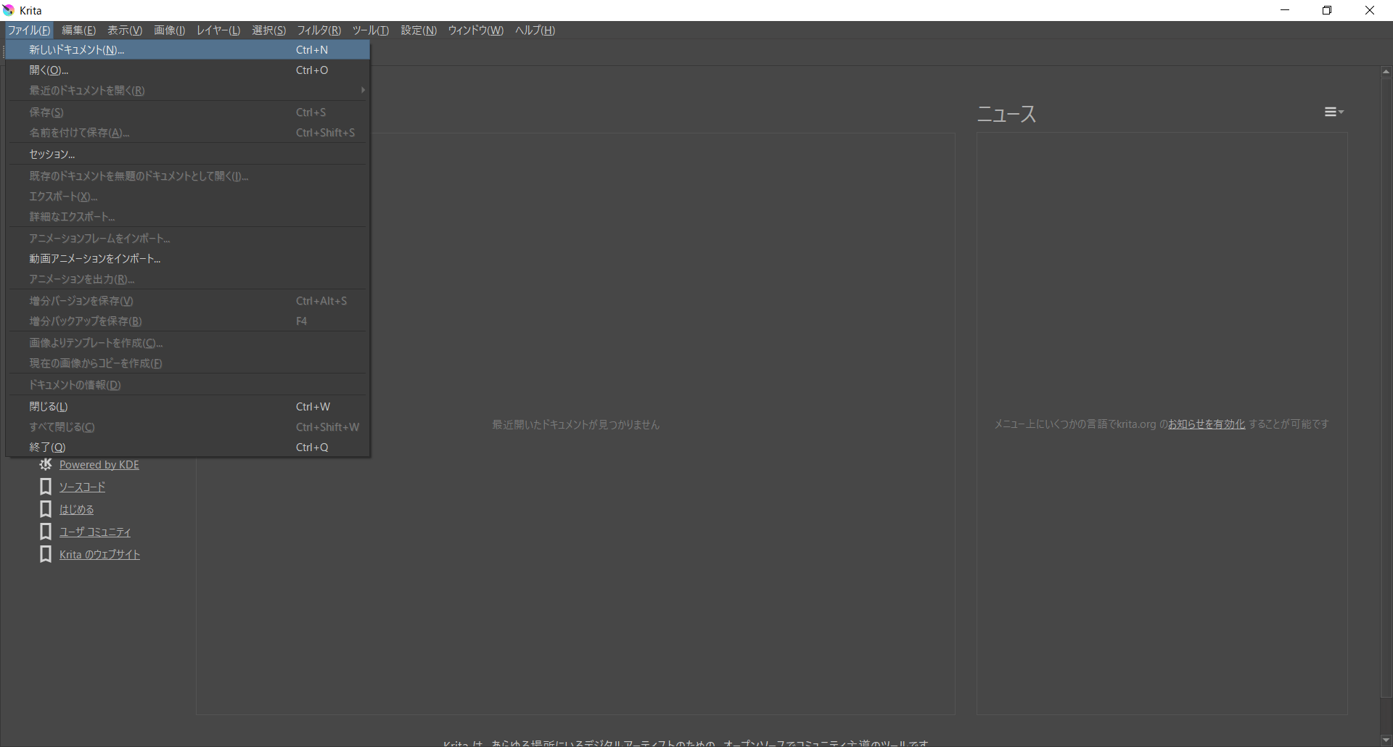Open the Krita のウェブサイト link
This screenshot has width=1393, height=747.
coord(99,555)
